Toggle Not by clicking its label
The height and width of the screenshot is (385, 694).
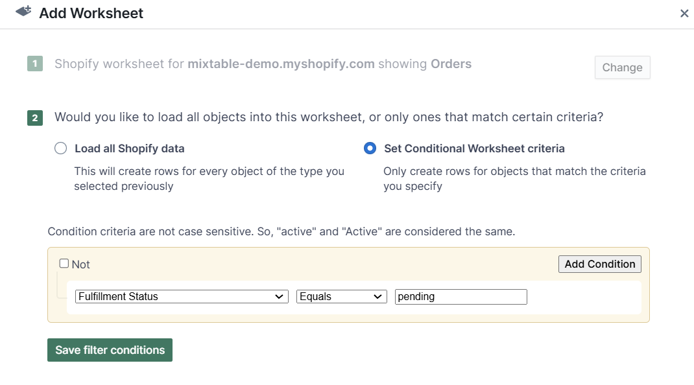click(80, 264)
